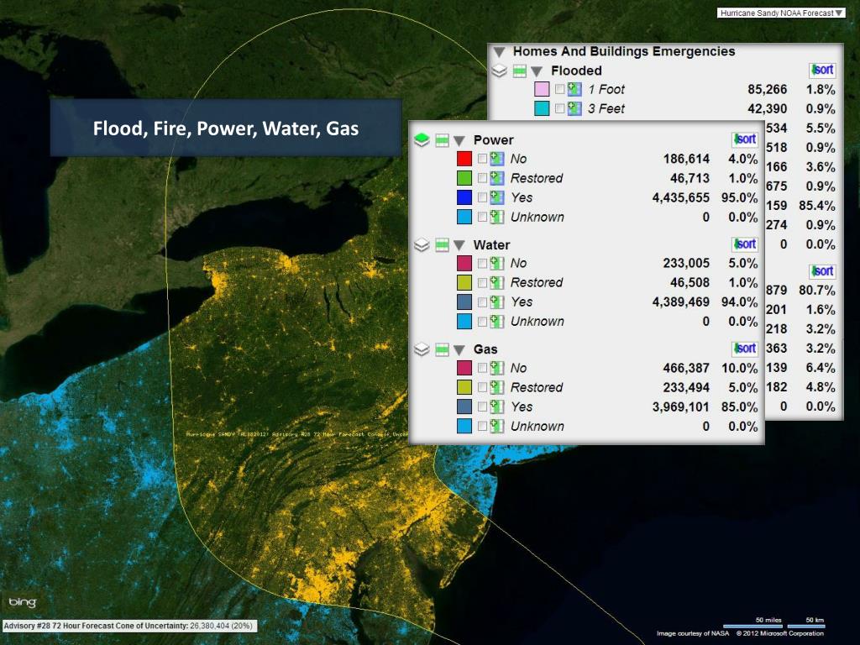Collapse the Water group triangle
860x645 pixels.
point(459,245)
